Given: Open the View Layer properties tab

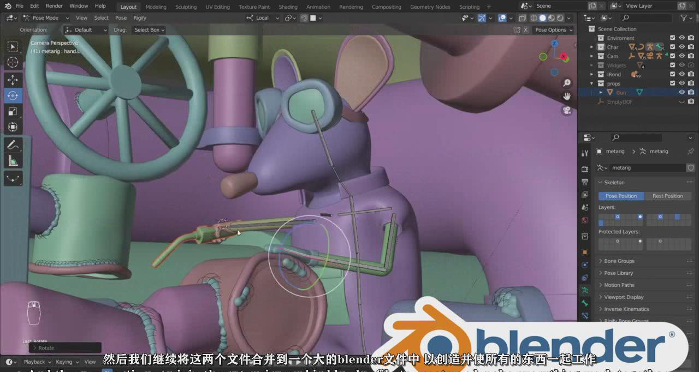Looking at the screenshot, I should pyautogui.click(x=585, y=195).
